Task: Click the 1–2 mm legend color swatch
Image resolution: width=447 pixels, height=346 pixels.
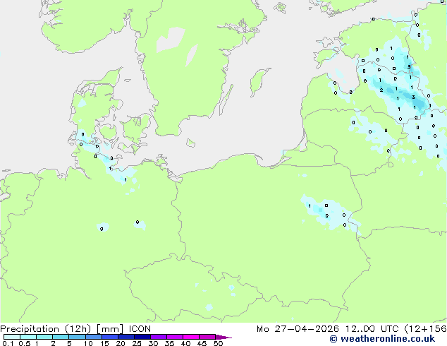Action: [44, 337]
